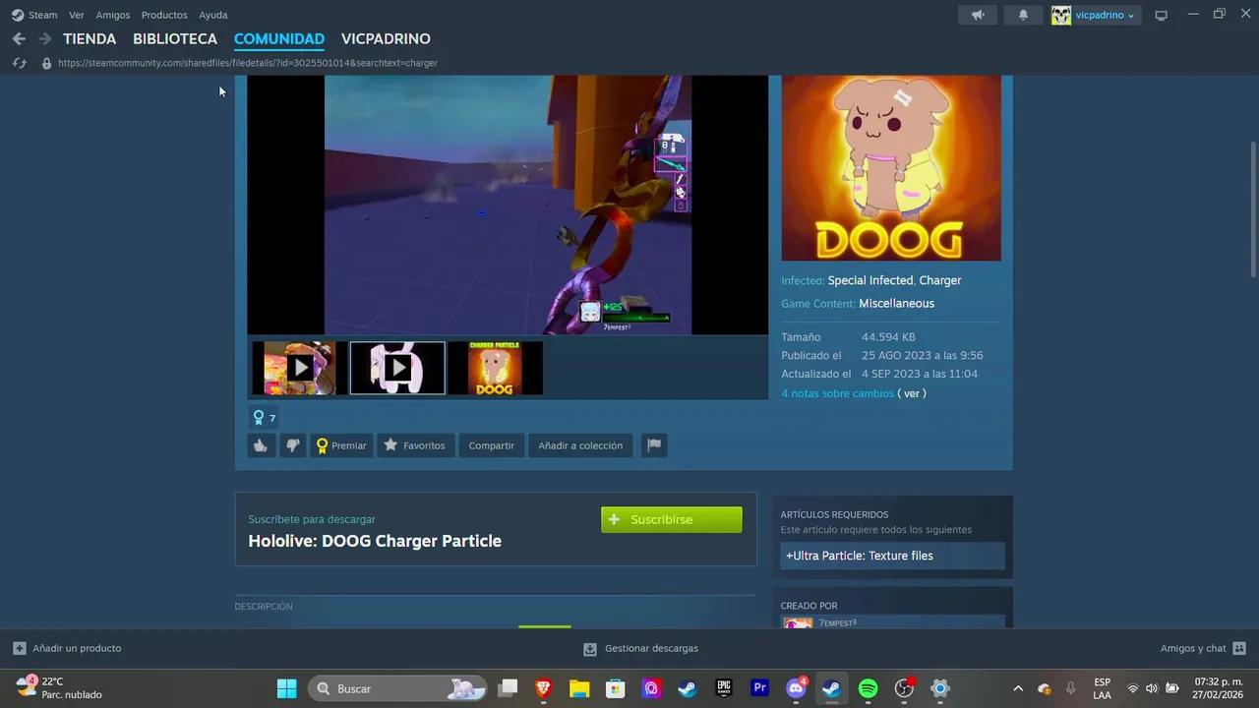Viewport: 1259px width, 708px height.
Task: Open Task View on the taskbar
Action: (x=508, y=688)
